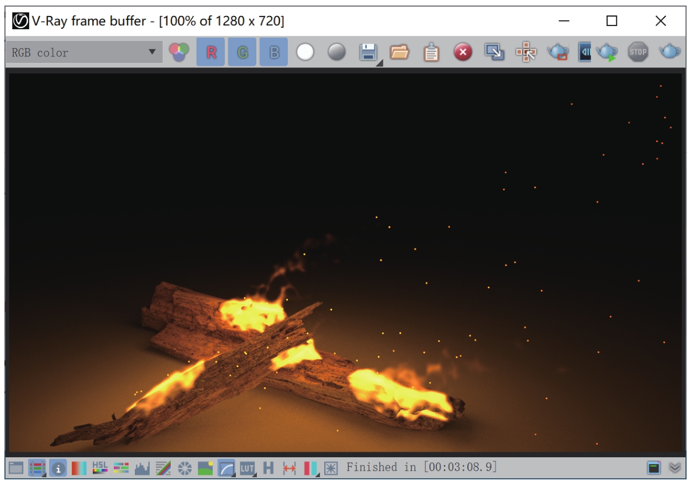Expand the double-chevron at bottom right
The width and height of the screenshot is (691, 486).
tap(674, 468)
